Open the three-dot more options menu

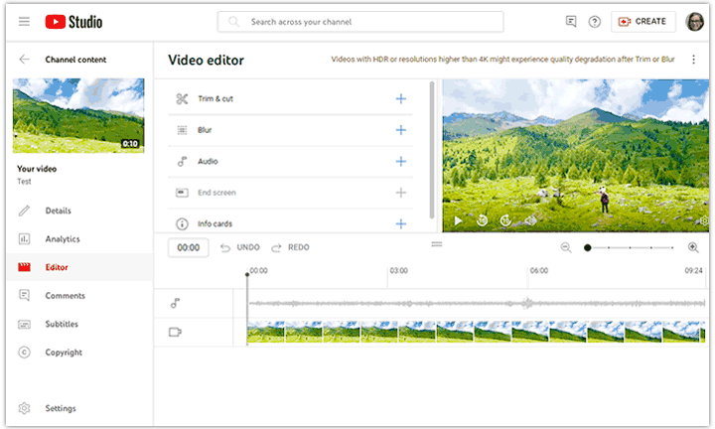click(693, 60)
